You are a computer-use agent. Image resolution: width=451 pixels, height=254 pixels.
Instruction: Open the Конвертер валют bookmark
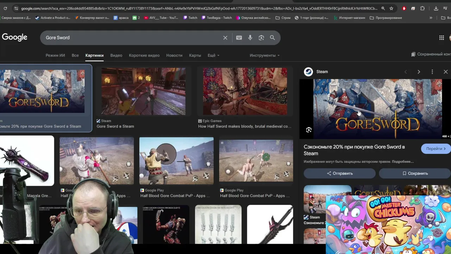click(x=92, y=18)
